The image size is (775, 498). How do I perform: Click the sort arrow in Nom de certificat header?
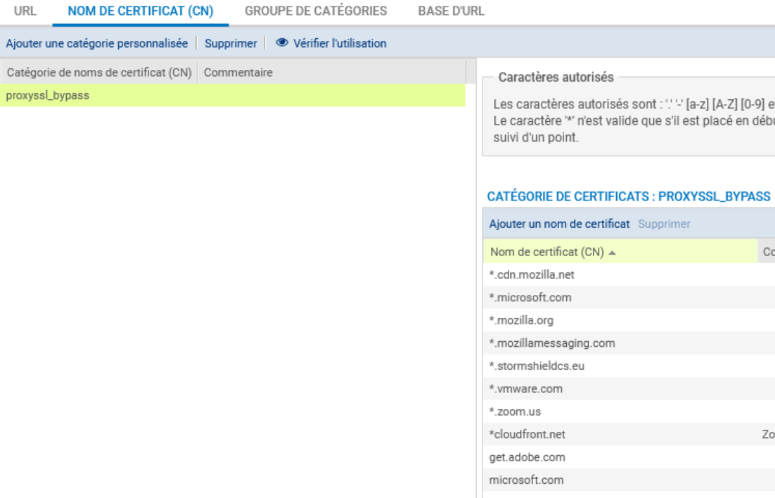click(611, 252)
